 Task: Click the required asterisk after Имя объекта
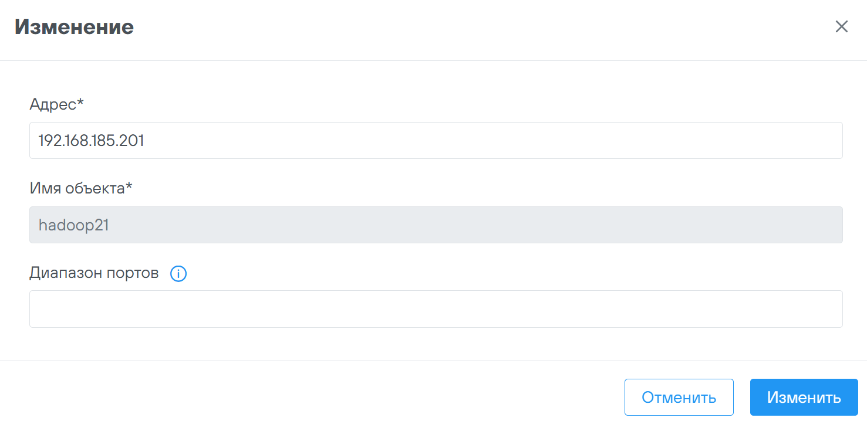(x=129, y=187)
